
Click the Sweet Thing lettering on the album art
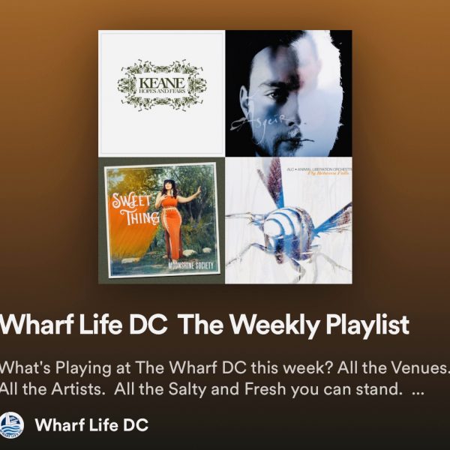(x=135, y=209)
